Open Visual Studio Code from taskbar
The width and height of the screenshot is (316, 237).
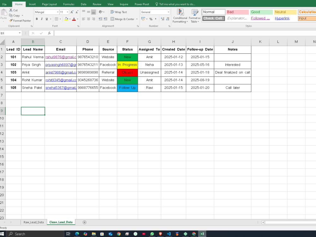tap(169, 234)
